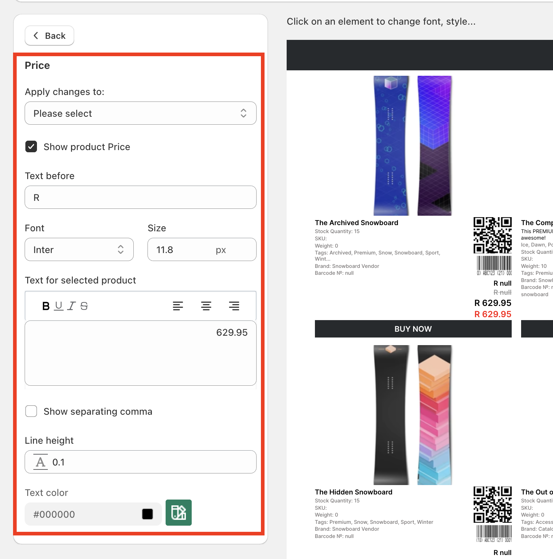Edit the Line height 0.1 field
Viewport: 553px width, 559px height.
point(141,462)
